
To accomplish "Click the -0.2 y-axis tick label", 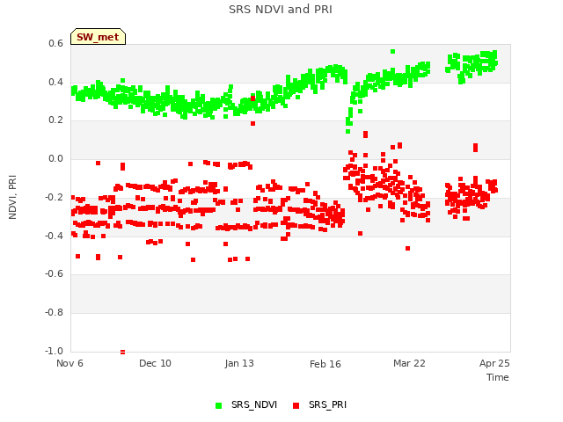I will [55, 197].
